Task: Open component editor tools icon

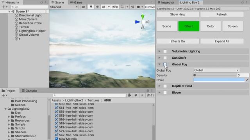Action: click(x=133, y=7)
